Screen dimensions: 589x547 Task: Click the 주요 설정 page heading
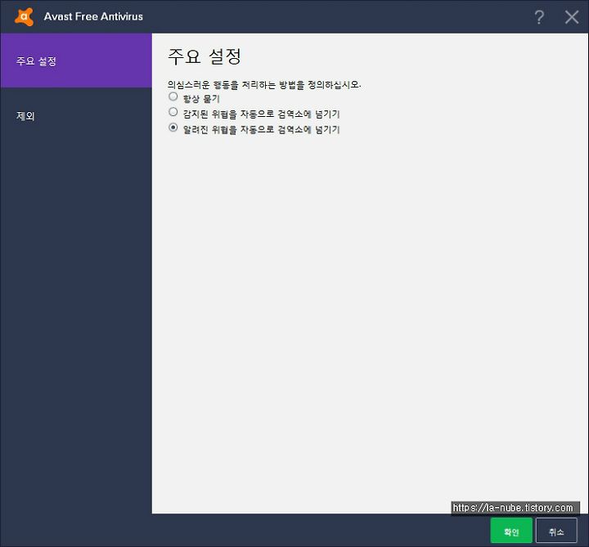[204, 56]
